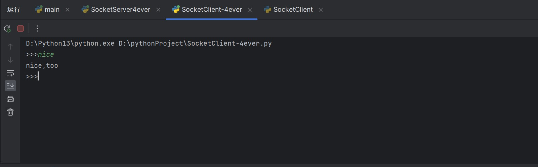Close the main run tab
This screenshot has height=167, width=538.
point(68,10)
